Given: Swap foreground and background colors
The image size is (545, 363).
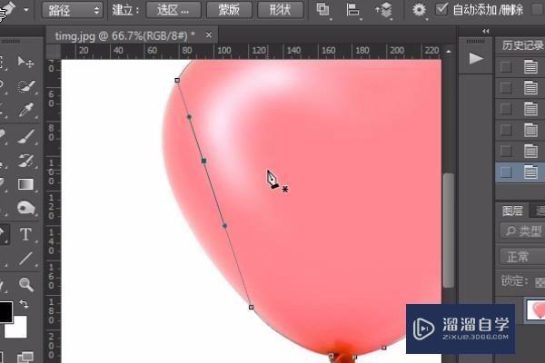Looking at the screenshot, I should pyautogui.click(x=24, y=304).
